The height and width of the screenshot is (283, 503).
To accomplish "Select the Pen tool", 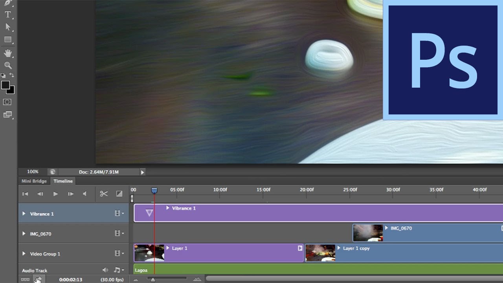I will (x=7, y=2).
